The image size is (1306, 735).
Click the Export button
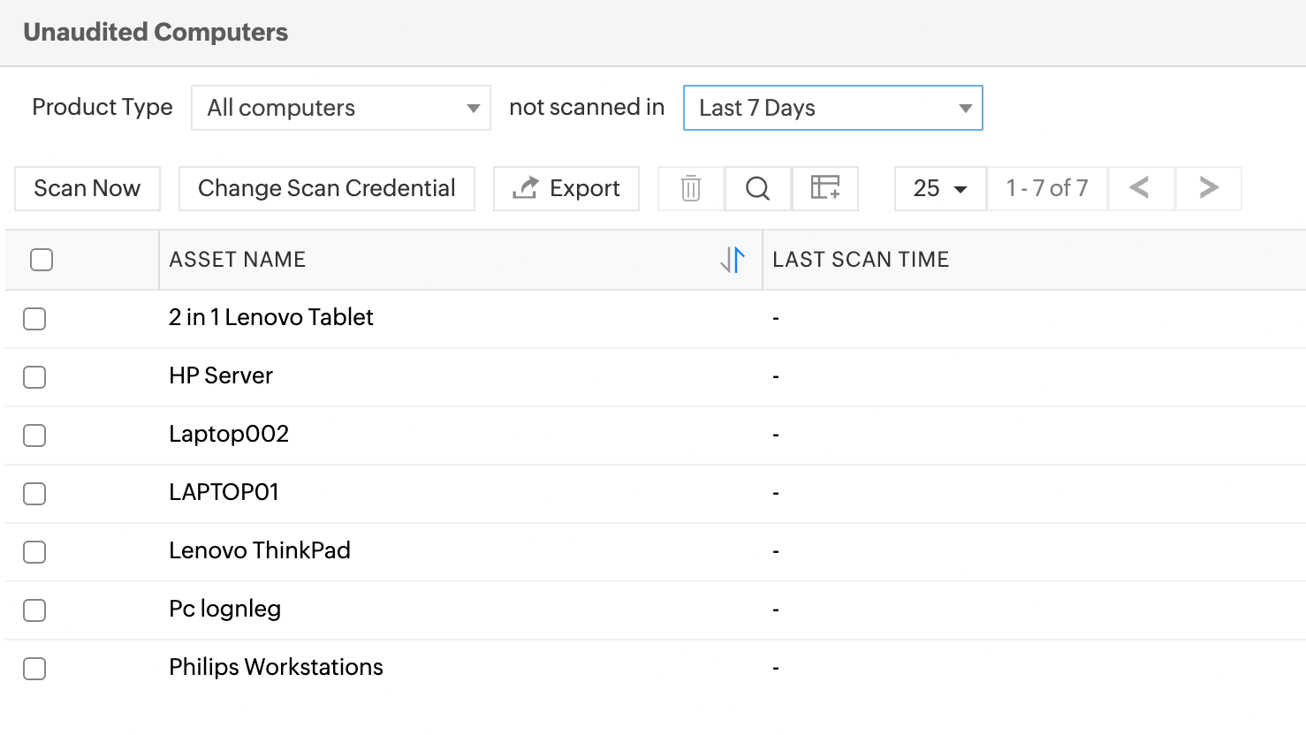(x=566, y=188)
